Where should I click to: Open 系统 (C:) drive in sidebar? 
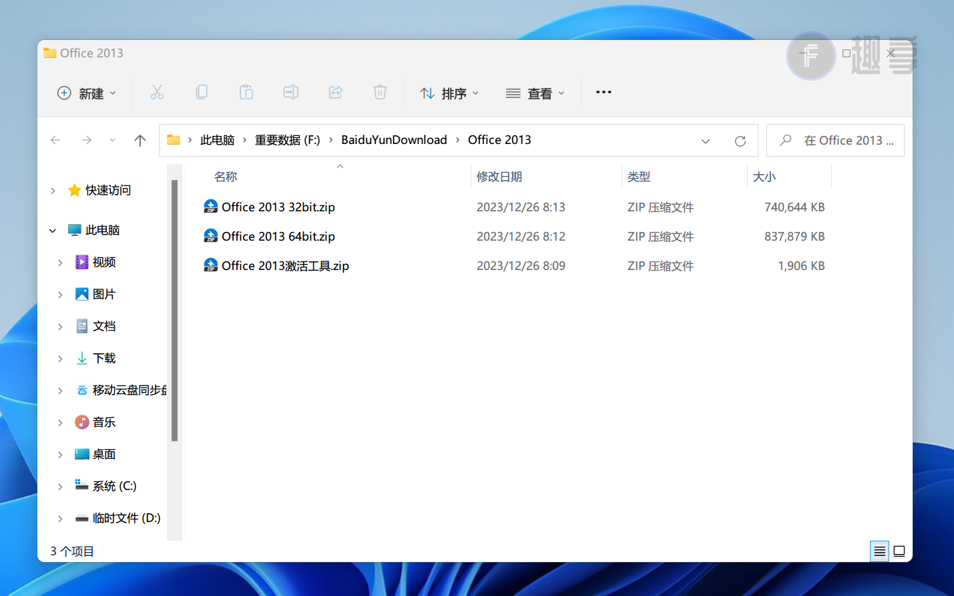click(x=105, y=487)
